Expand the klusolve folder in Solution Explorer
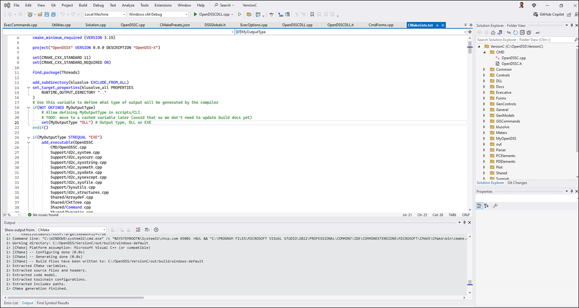This screenshot has height=308, width=579. (x=484, y=126)
